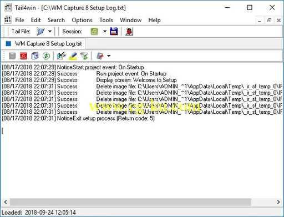The height and width of the screenshot is (217, 284).
Task: Click the green circular refresh icon
Action: tap(46, 56)
